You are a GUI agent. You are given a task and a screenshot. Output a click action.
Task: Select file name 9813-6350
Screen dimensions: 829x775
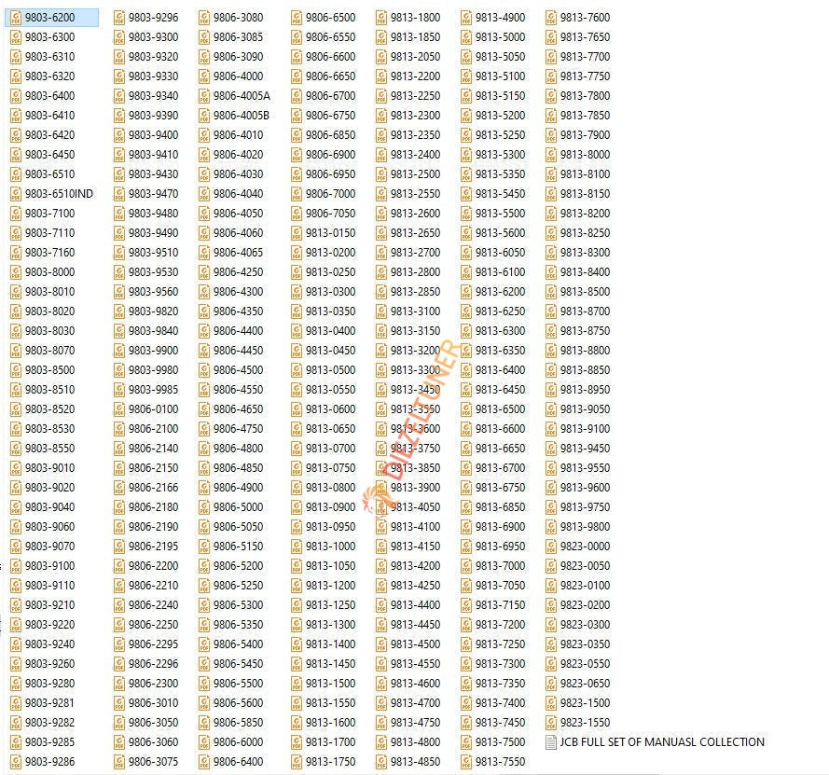(500, 351)
